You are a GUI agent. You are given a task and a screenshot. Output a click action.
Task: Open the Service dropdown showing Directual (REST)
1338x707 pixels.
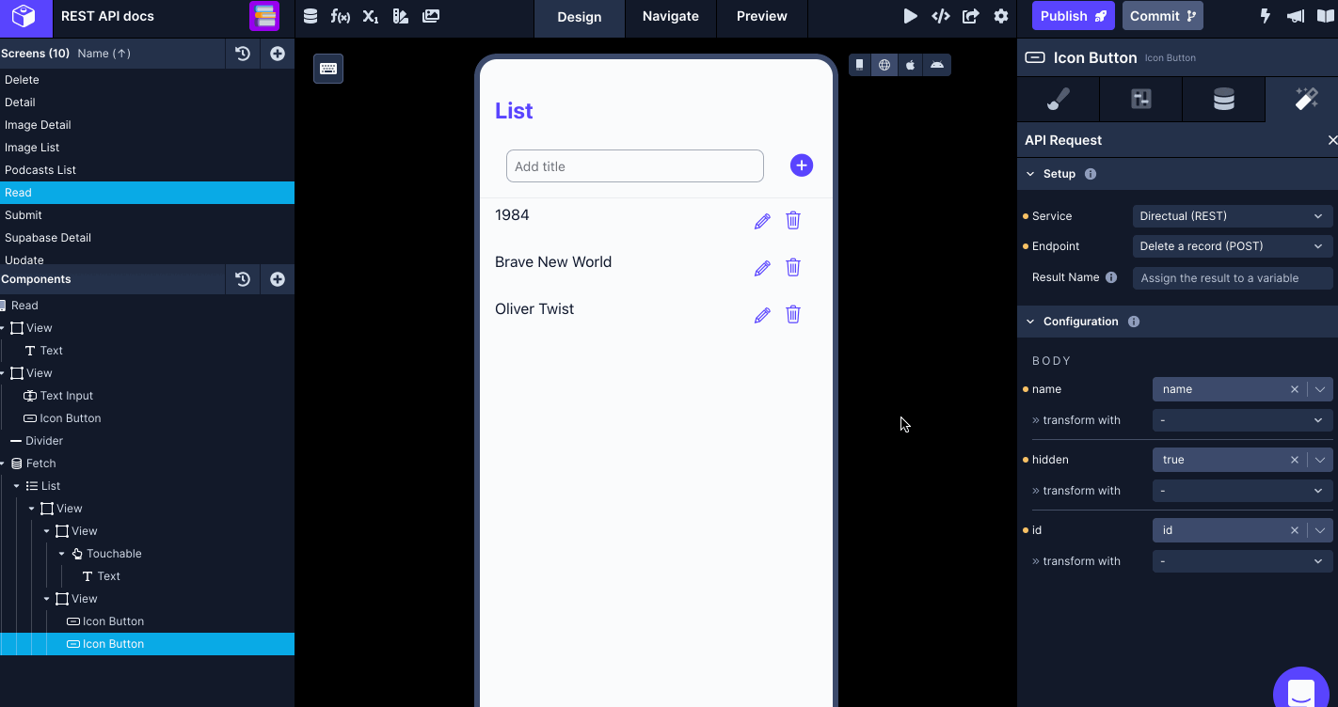coord(1233,216)
